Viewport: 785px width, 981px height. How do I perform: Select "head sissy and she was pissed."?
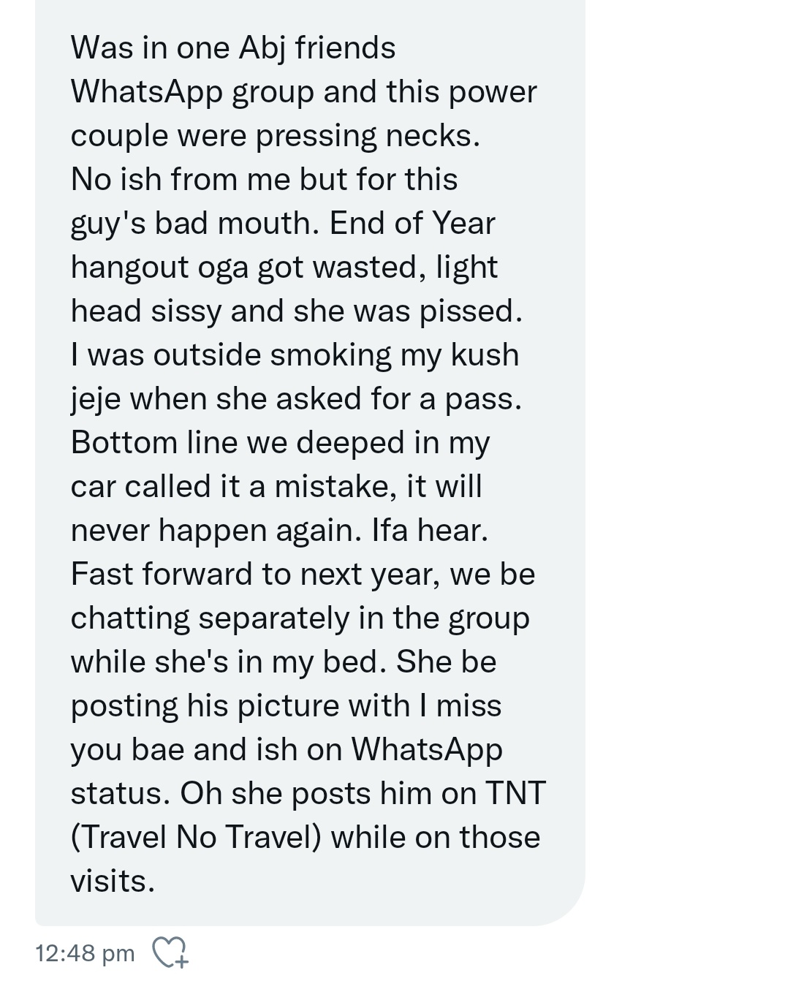[297, 312]
